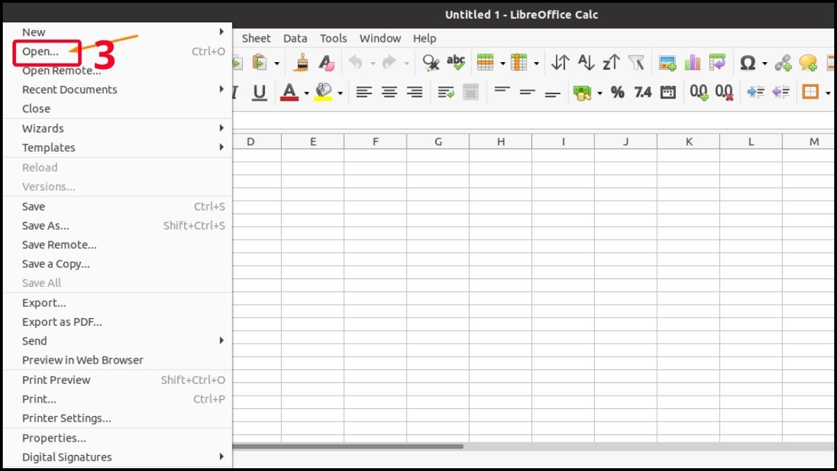Expand the Insert Columns dropdown arrow
Image resolution: width=837 pixels, height=471 pixels.
[536, 63]
